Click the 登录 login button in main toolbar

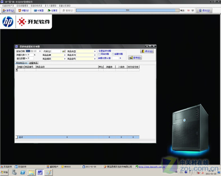[8, 10]
